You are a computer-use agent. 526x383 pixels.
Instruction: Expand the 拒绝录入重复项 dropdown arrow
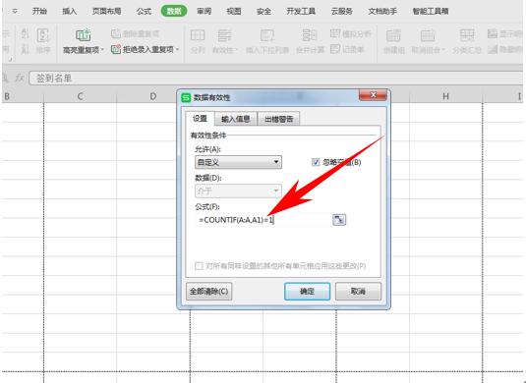177,49
